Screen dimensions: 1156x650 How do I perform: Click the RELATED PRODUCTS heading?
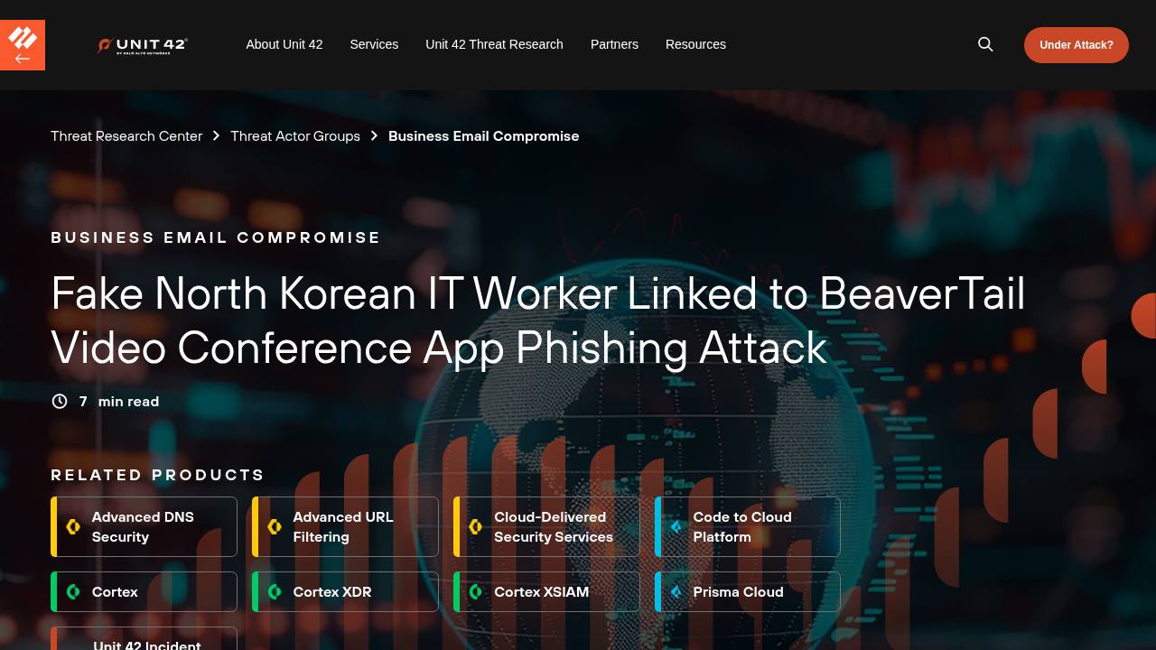(x=158, y=475)
